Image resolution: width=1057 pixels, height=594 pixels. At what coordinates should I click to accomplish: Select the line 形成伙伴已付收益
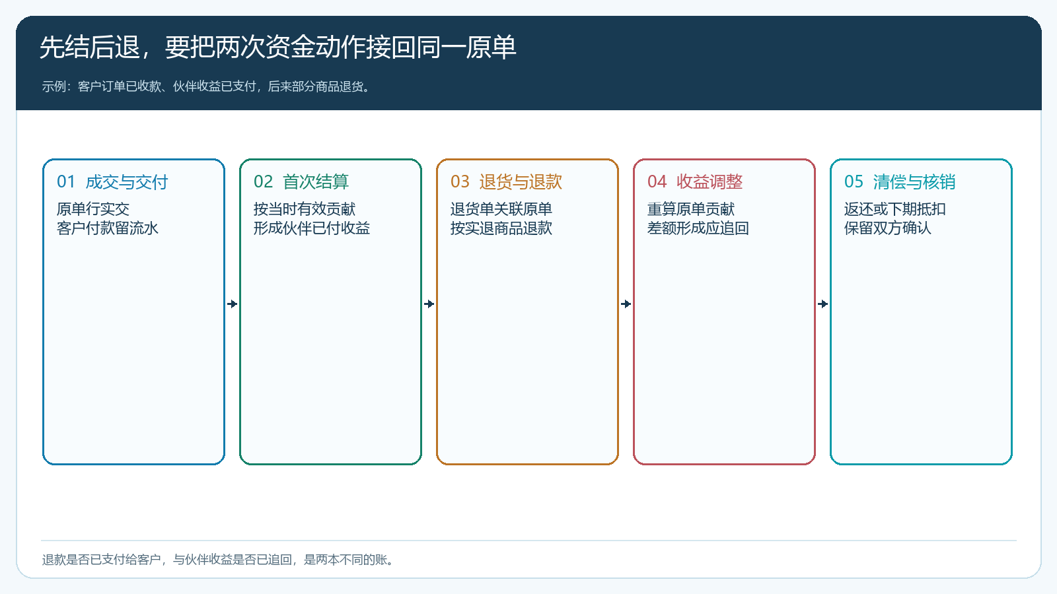coord(312,228)
